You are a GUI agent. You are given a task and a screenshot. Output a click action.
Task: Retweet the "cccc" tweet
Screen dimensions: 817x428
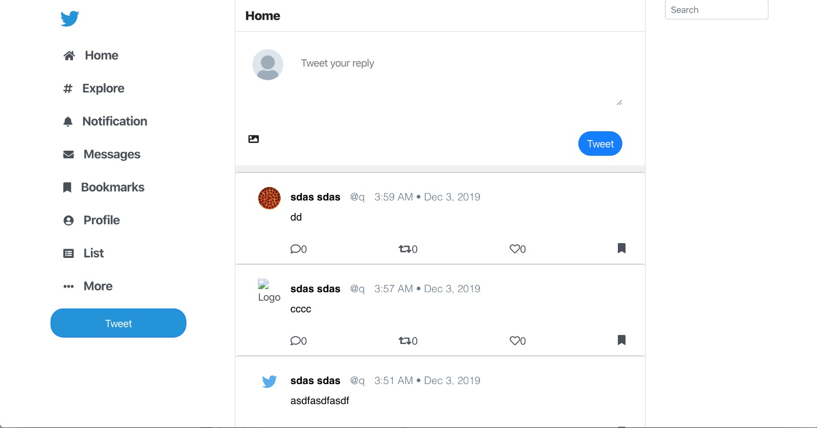pyautogui.click(x=404, y=341)
